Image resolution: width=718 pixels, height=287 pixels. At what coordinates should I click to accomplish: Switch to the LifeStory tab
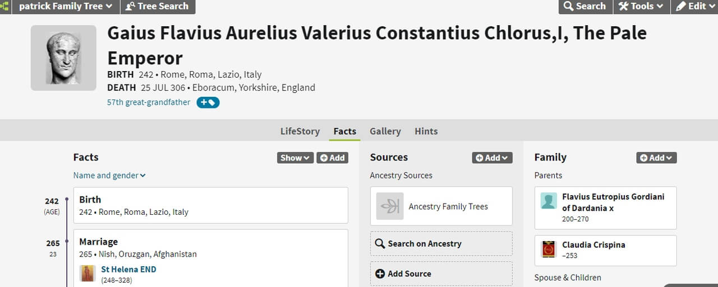pyautogui.click(x=300, y=131)
